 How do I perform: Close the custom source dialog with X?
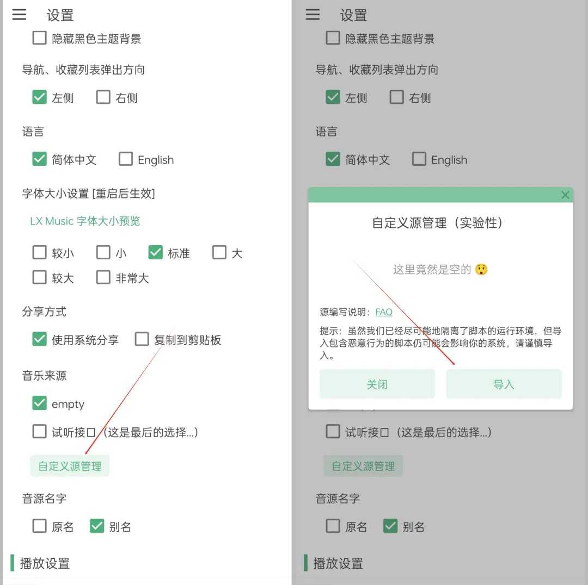tap(565, 195)
